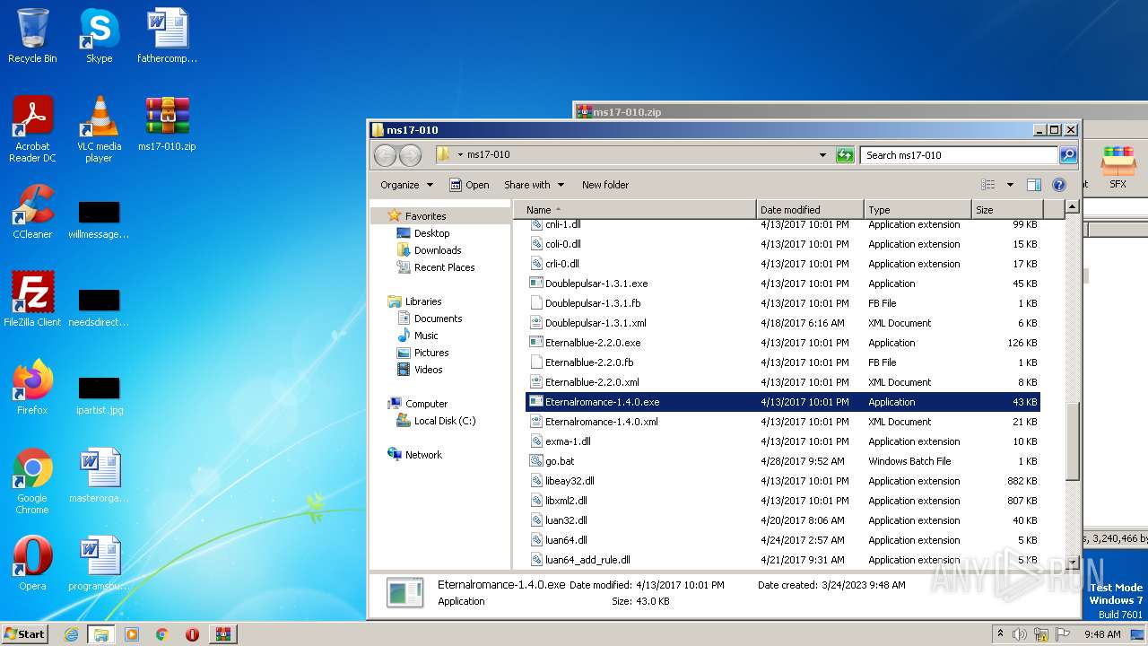Open Explorer help button
Screen dimensions: 1148x646
(x=1059, y=185)
